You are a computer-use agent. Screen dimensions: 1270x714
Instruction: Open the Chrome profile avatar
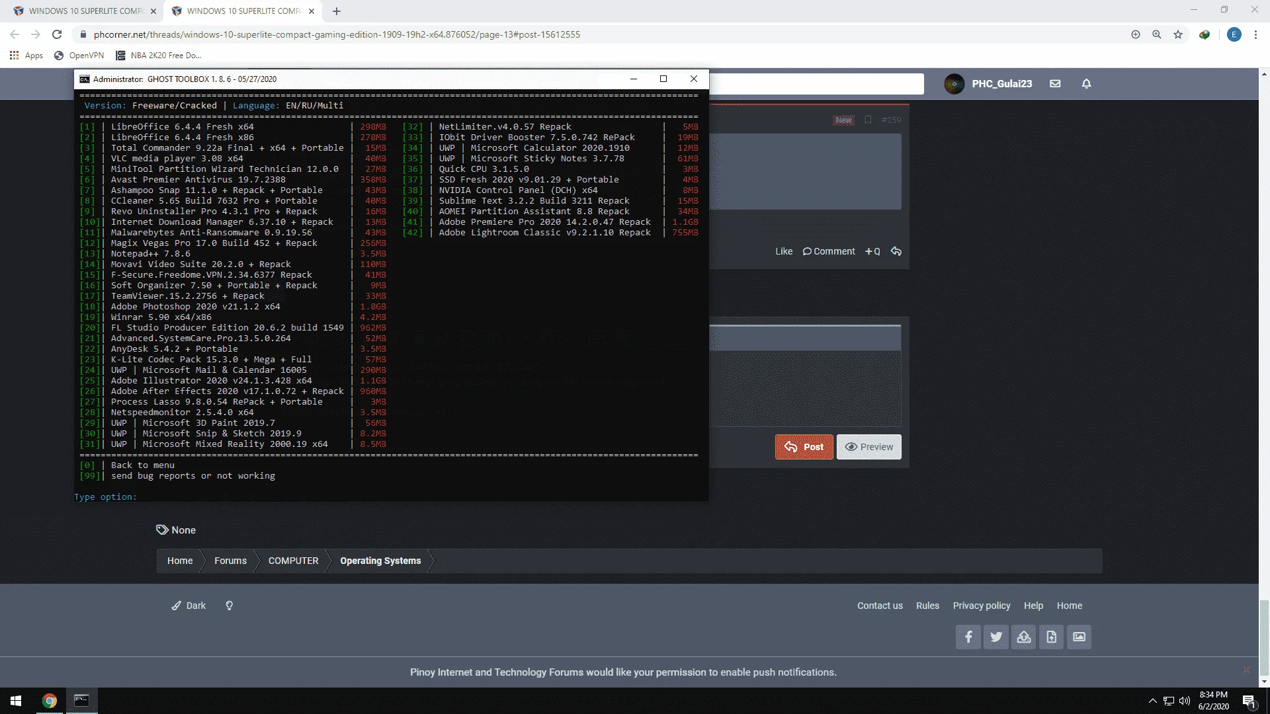(x=1234, y=34)
